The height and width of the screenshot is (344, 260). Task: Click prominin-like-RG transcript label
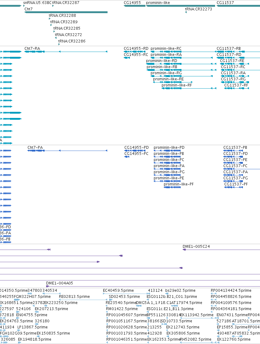(x=166, y=73)
